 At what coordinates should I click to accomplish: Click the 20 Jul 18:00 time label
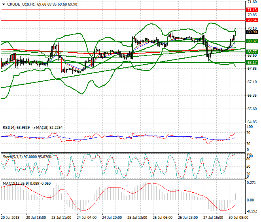tap(36, 218)
